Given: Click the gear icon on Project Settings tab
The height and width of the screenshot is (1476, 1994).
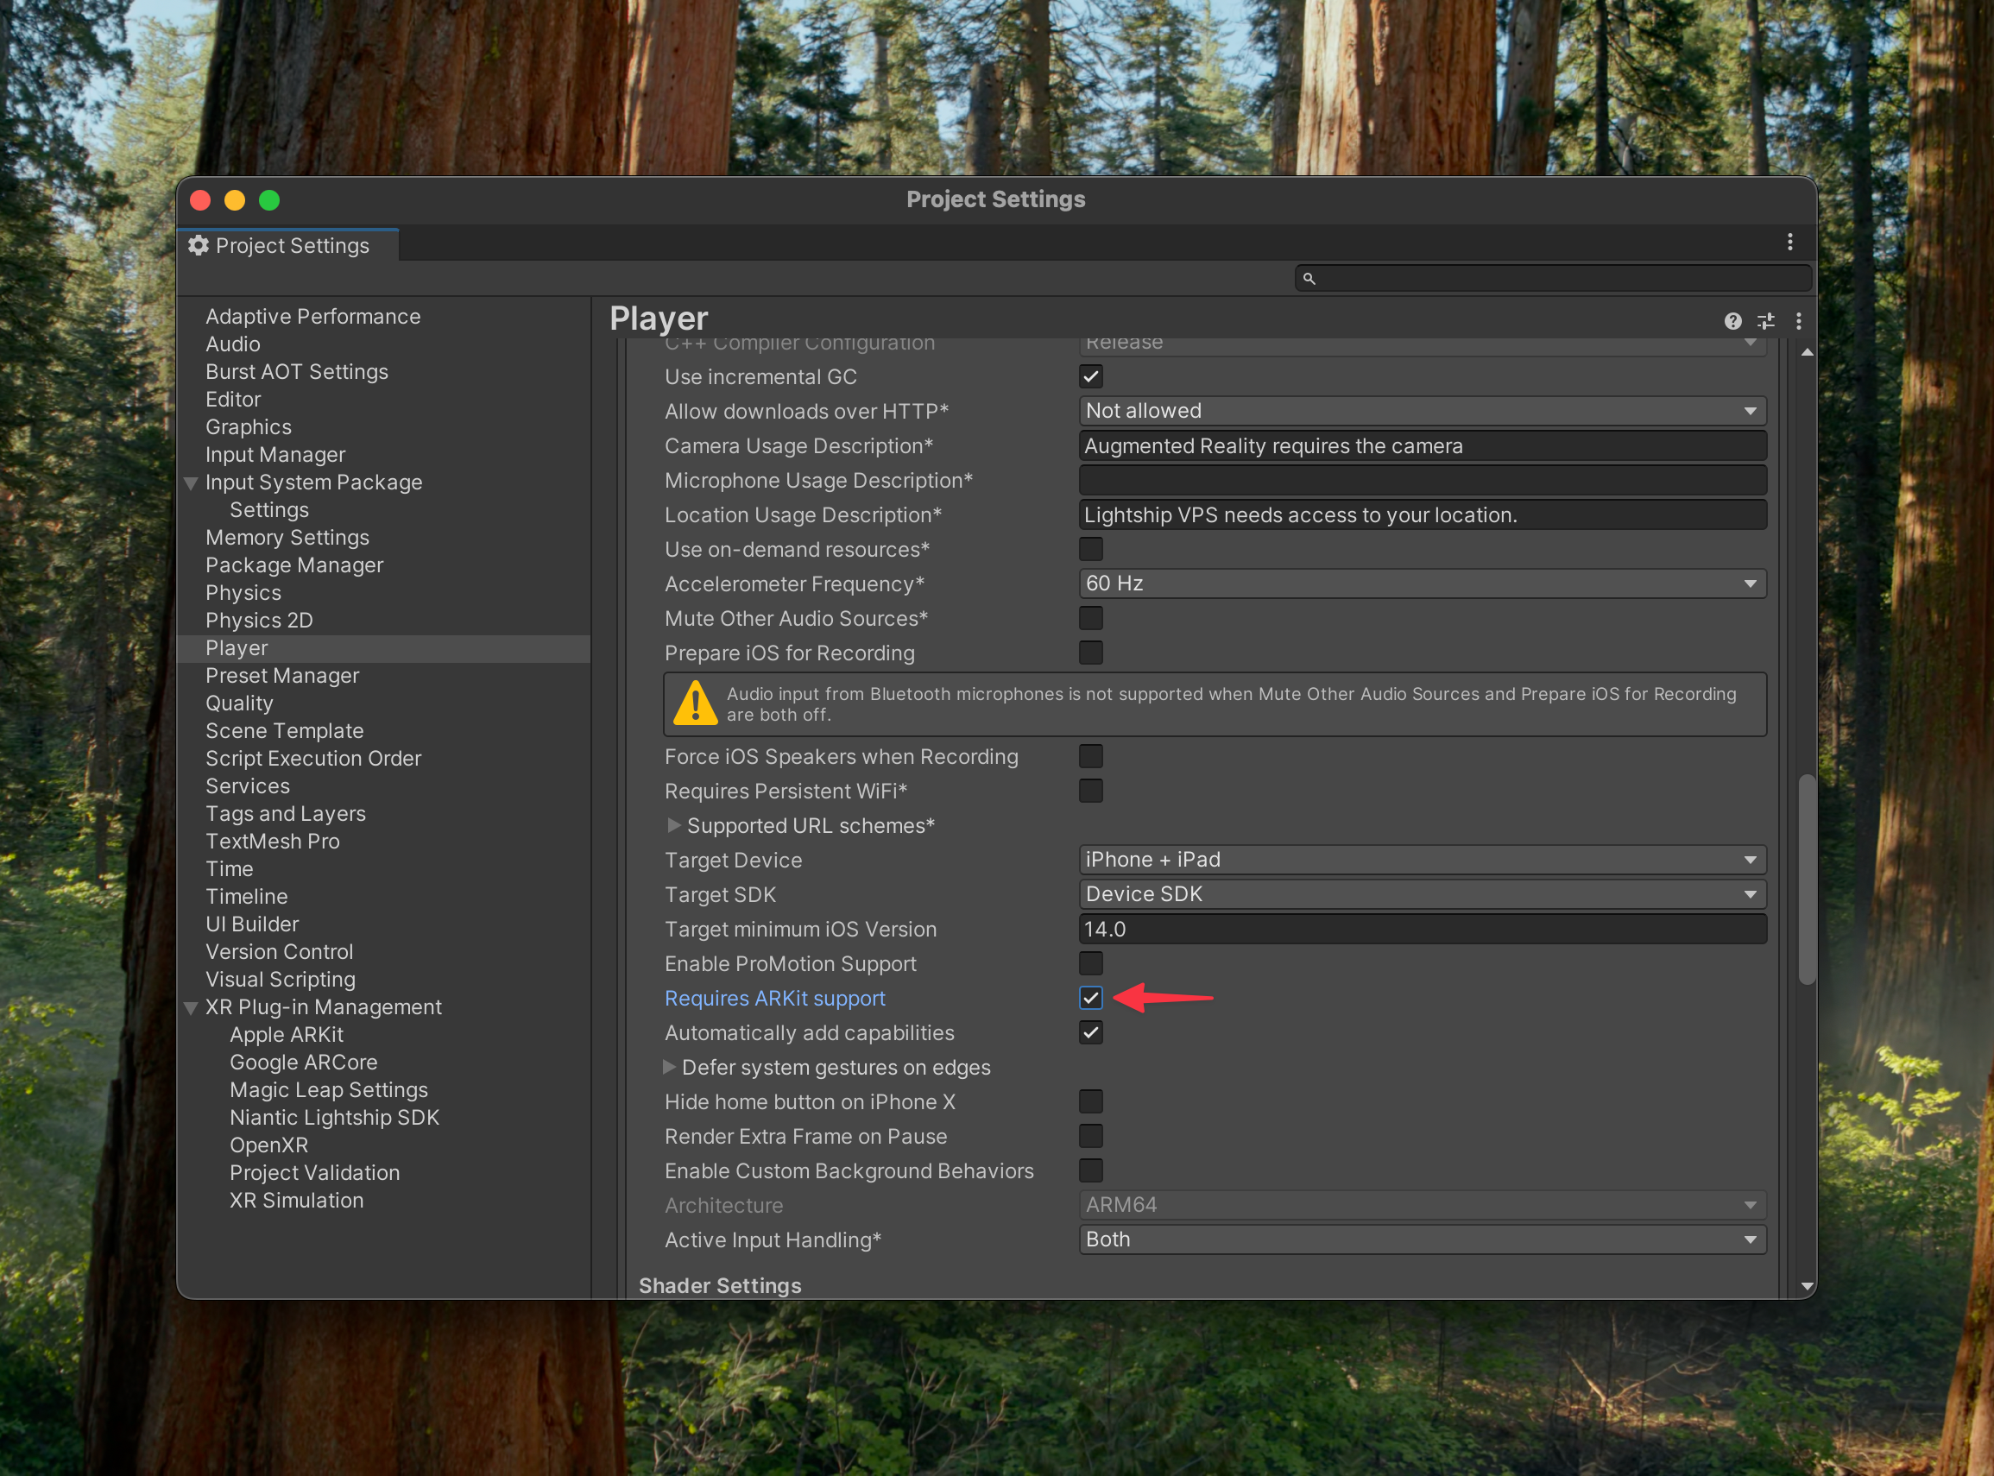Looking at the screenshot, I should click(x=199, y=246).
